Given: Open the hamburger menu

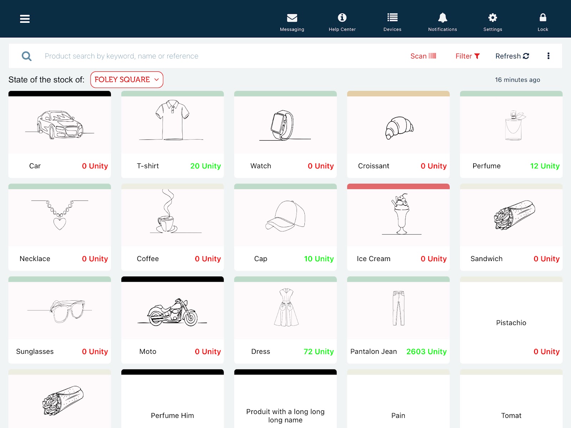Looking at the screenshot, I should tap(25, 19).
